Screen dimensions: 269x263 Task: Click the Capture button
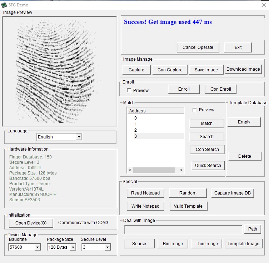(x=136, y=70)
